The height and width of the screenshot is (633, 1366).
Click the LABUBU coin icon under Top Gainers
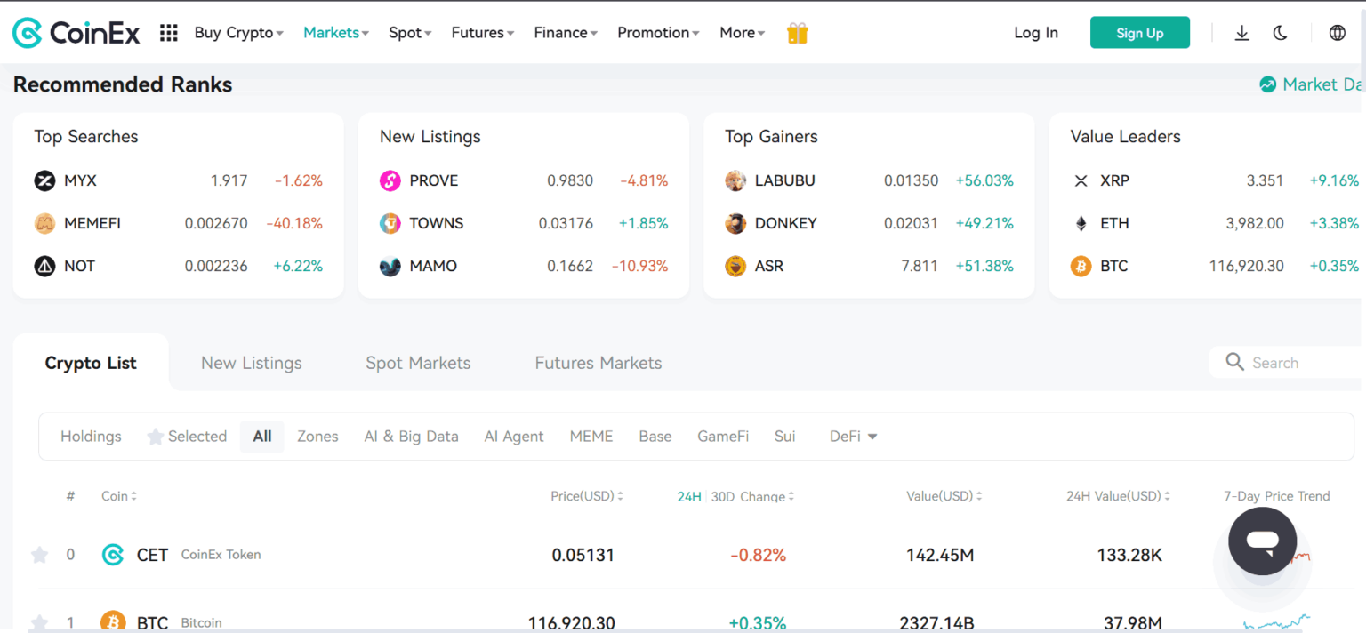pyautogui.click(x=735, y=180)
